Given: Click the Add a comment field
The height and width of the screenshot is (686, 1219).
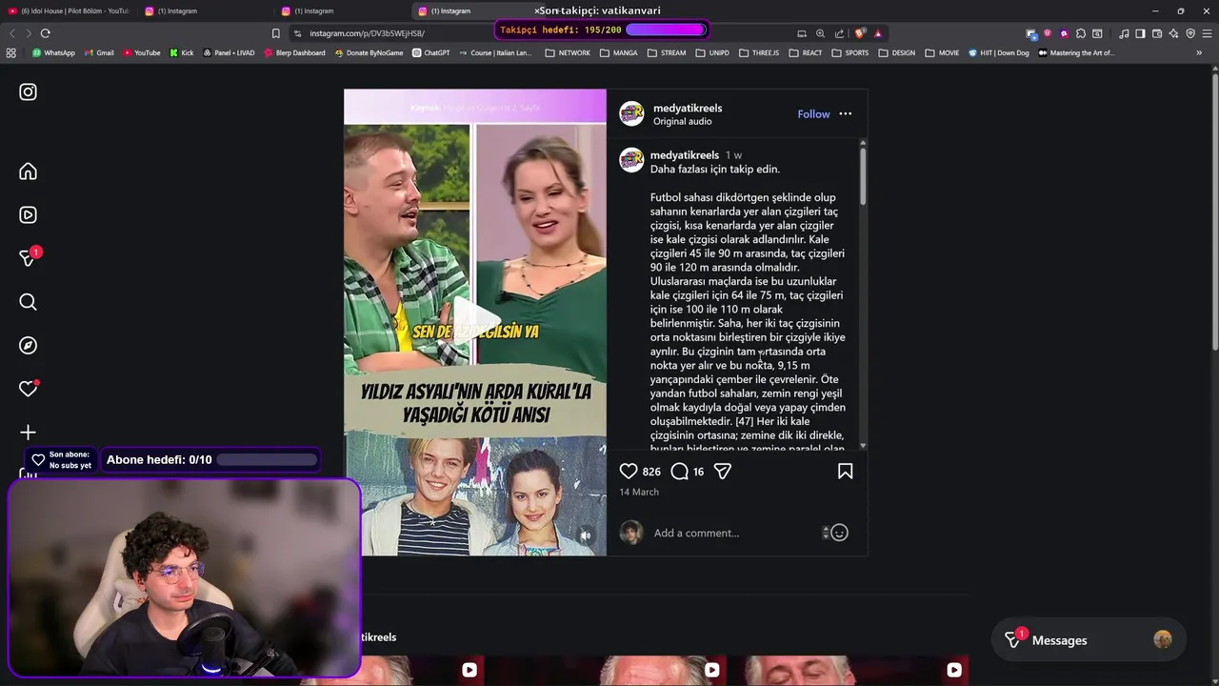Looking at the screenshot, I should click(733, 533).
